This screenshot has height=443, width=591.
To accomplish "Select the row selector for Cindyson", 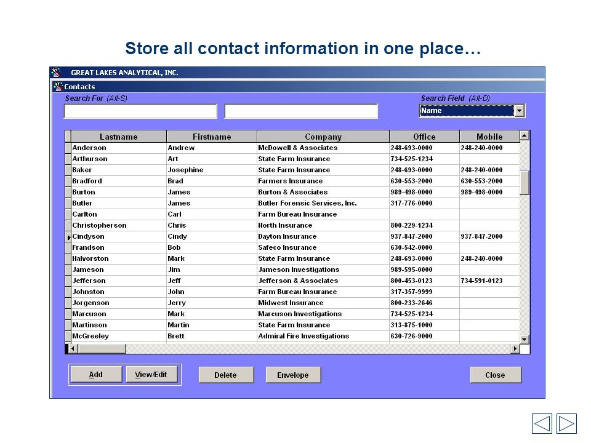I will tap(68, 237).
